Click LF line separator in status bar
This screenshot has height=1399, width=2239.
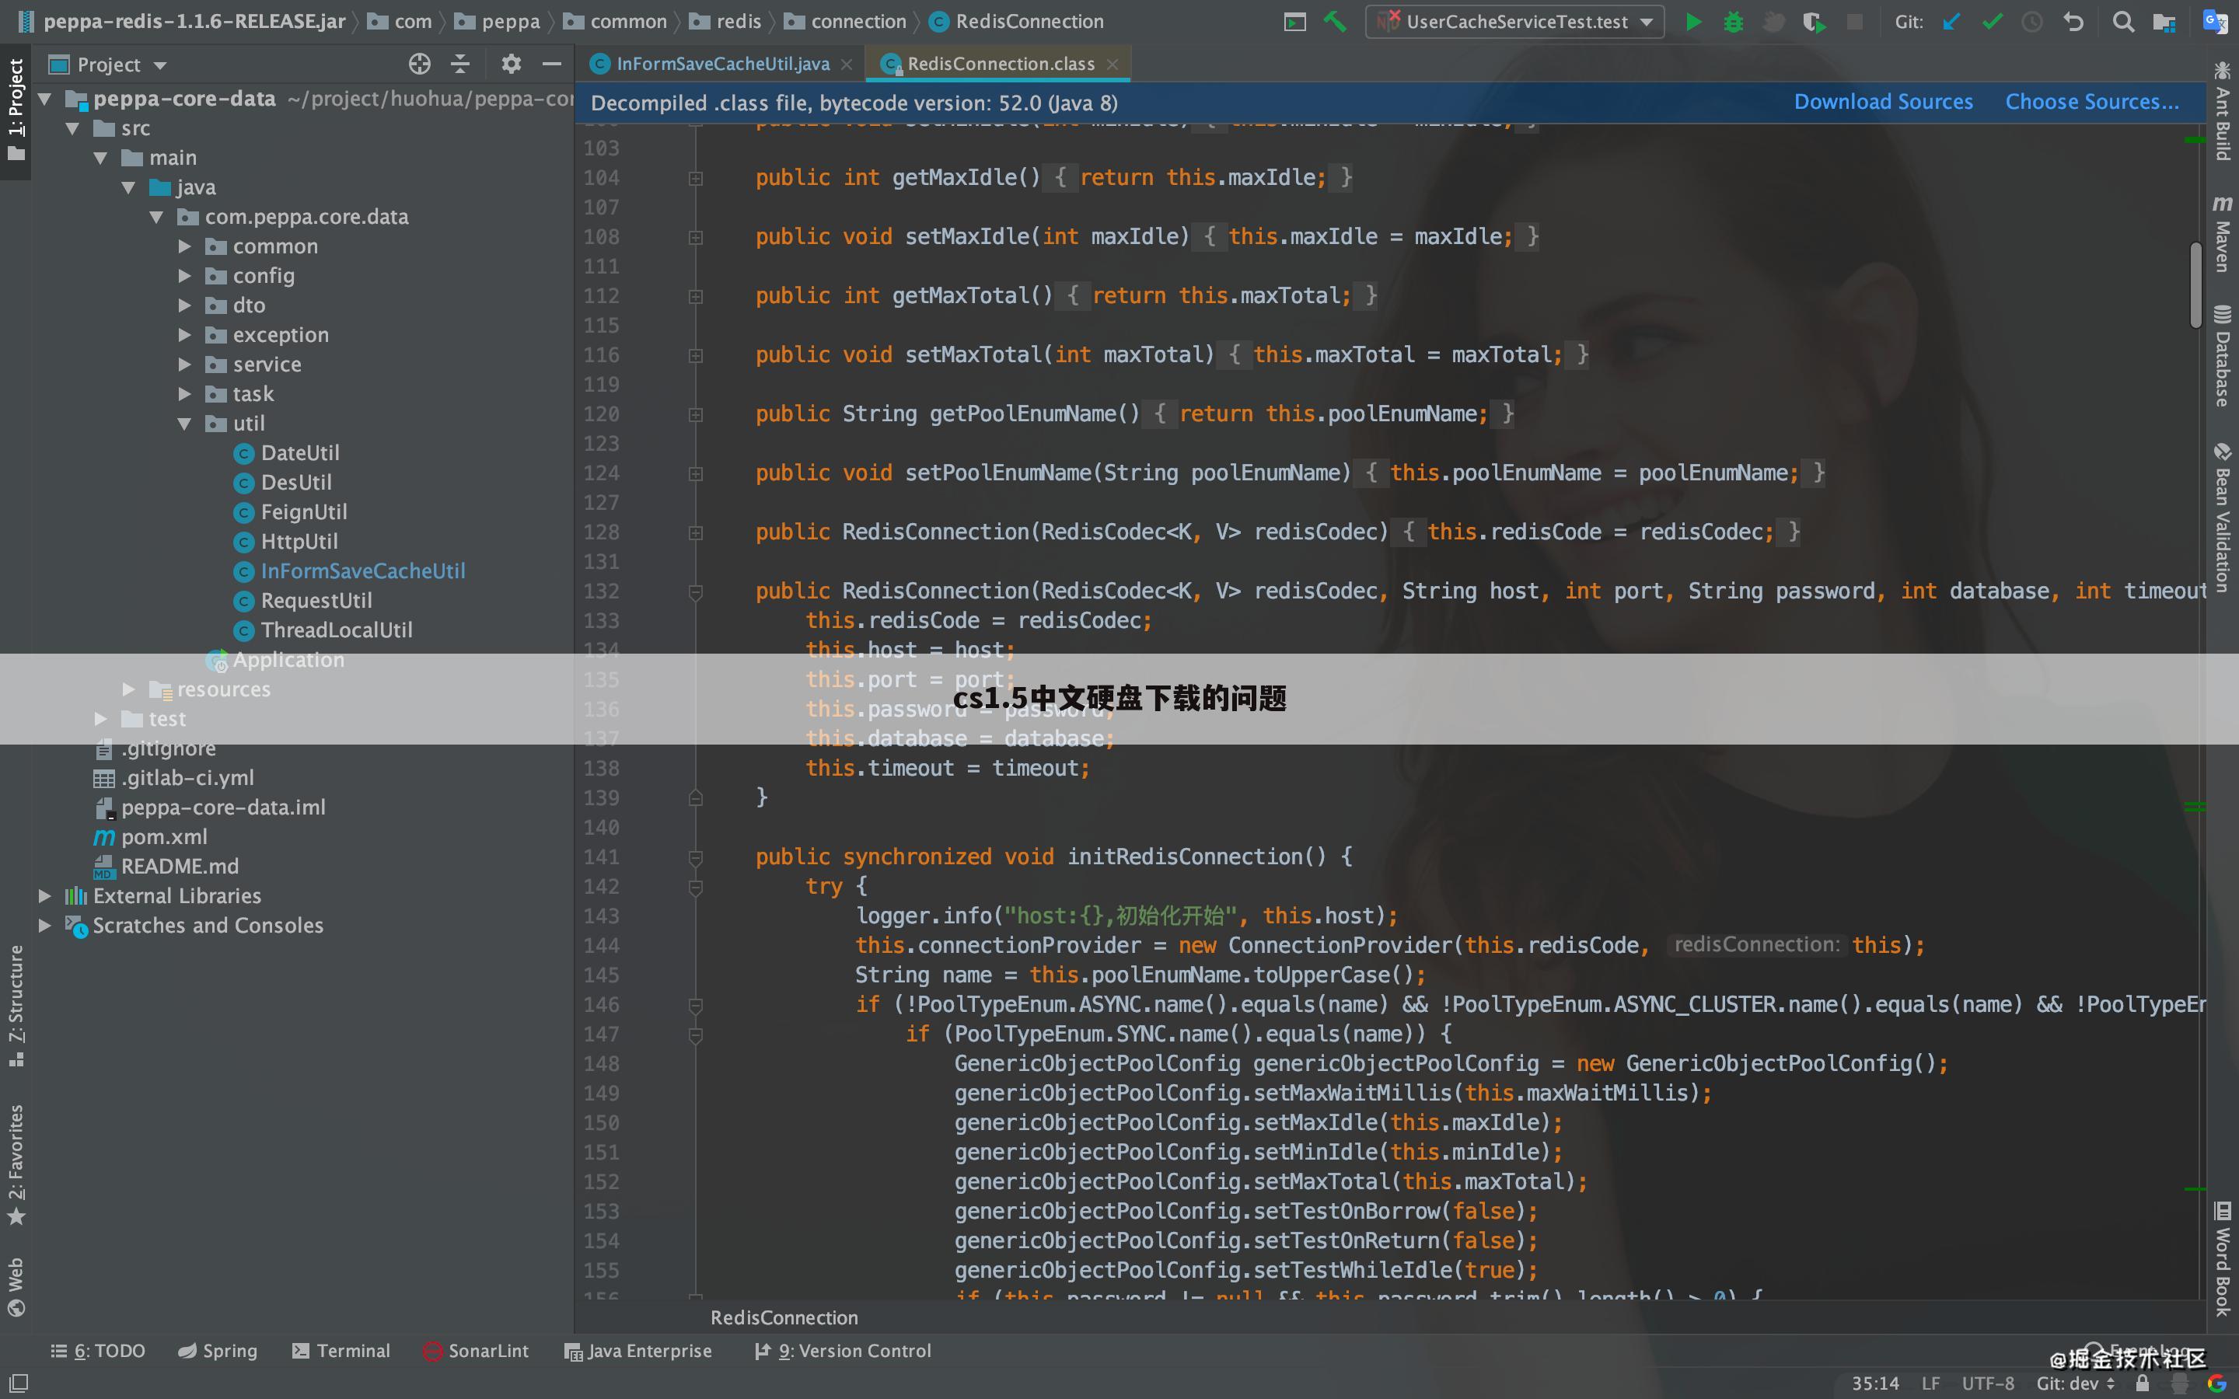click(1930, 1383)
